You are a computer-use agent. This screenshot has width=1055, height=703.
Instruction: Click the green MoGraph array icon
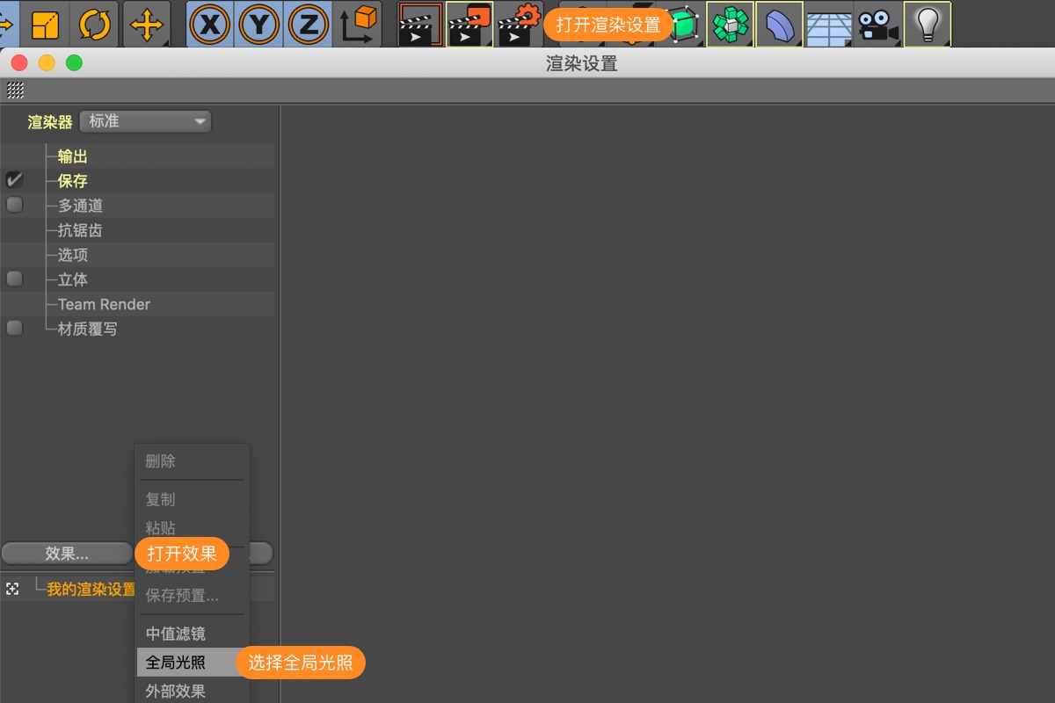point(730,24)
